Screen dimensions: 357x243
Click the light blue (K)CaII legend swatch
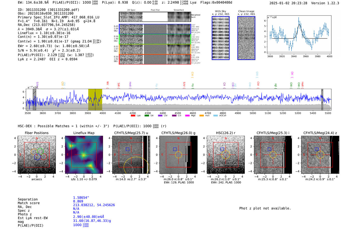(x=216, y=116)
